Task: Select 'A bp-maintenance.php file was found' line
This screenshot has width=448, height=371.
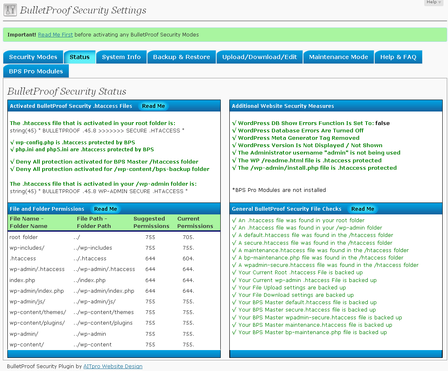Action: pyautogui.click(x=318, y=258)
